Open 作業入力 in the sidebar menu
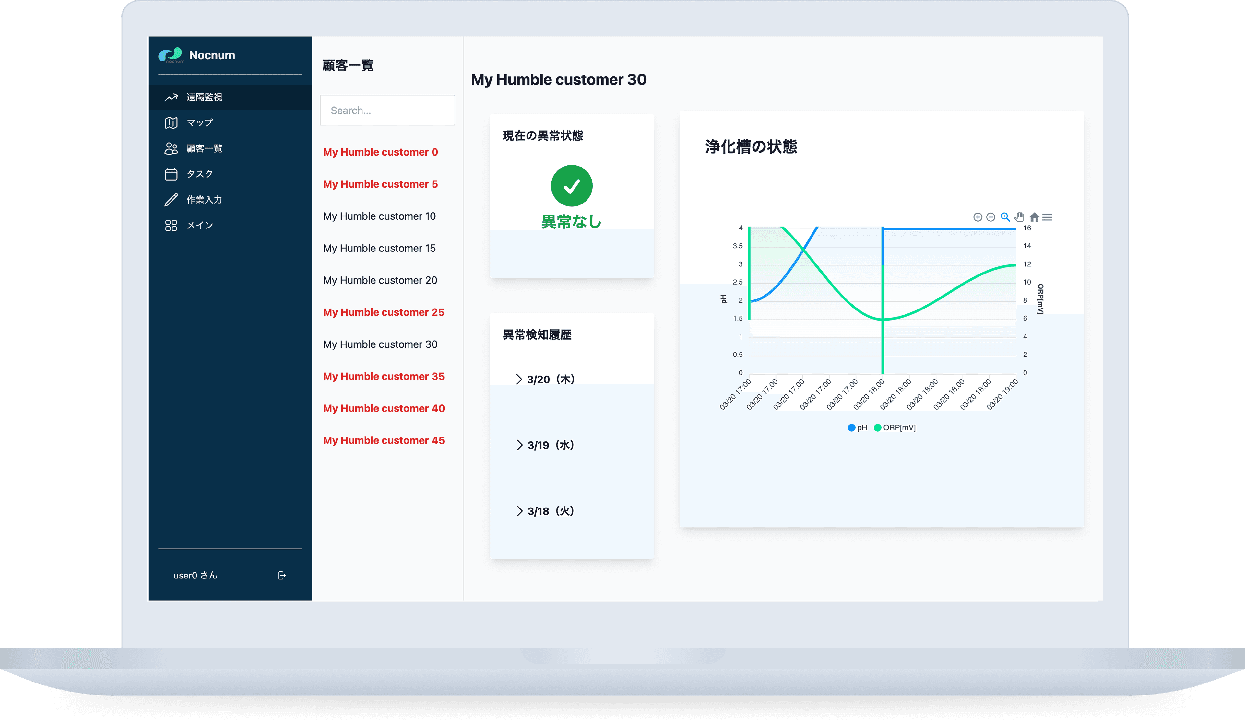The width and height of the screenshot is (1245, 724). click(x=230, y=200)
